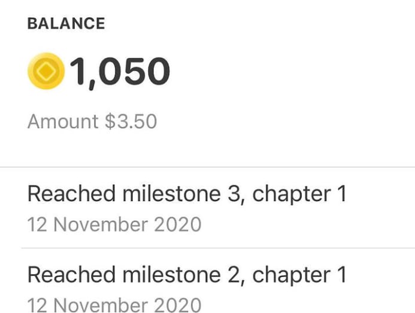Image resolution: width=415 pixels, height=313 pixels.
Task: Tap the gold coin icon
Action: 46,71
